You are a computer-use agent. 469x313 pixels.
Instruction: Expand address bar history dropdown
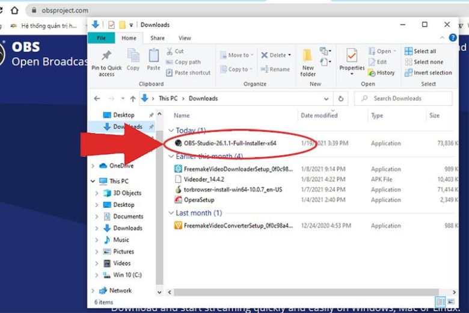(x=326, y=99)
